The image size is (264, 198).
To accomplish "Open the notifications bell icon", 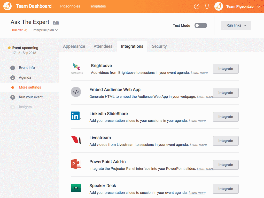I will 207,6.
